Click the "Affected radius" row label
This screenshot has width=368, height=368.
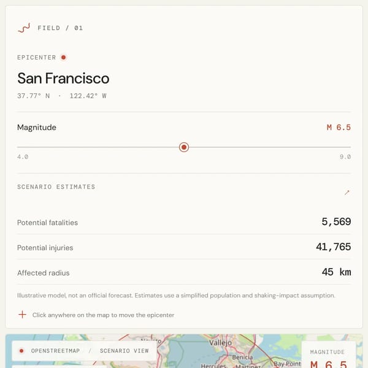(x=43, y=273)
